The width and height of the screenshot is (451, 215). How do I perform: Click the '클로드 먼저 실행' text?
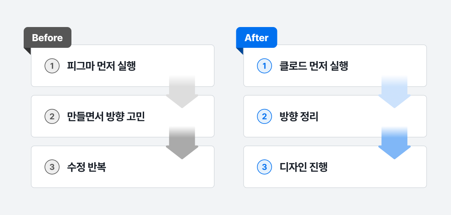[x=314, y=66]
